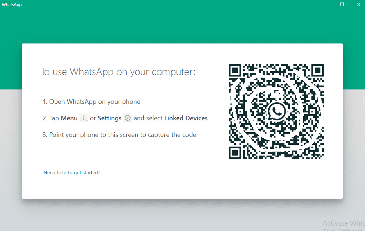Click the bottom-right corner of the QR code

[323, 157]
